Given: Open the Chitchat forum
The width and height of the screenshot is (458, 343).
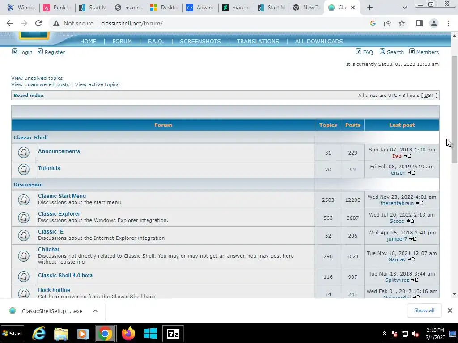Looking at the screenshot, I should point(49,250).
